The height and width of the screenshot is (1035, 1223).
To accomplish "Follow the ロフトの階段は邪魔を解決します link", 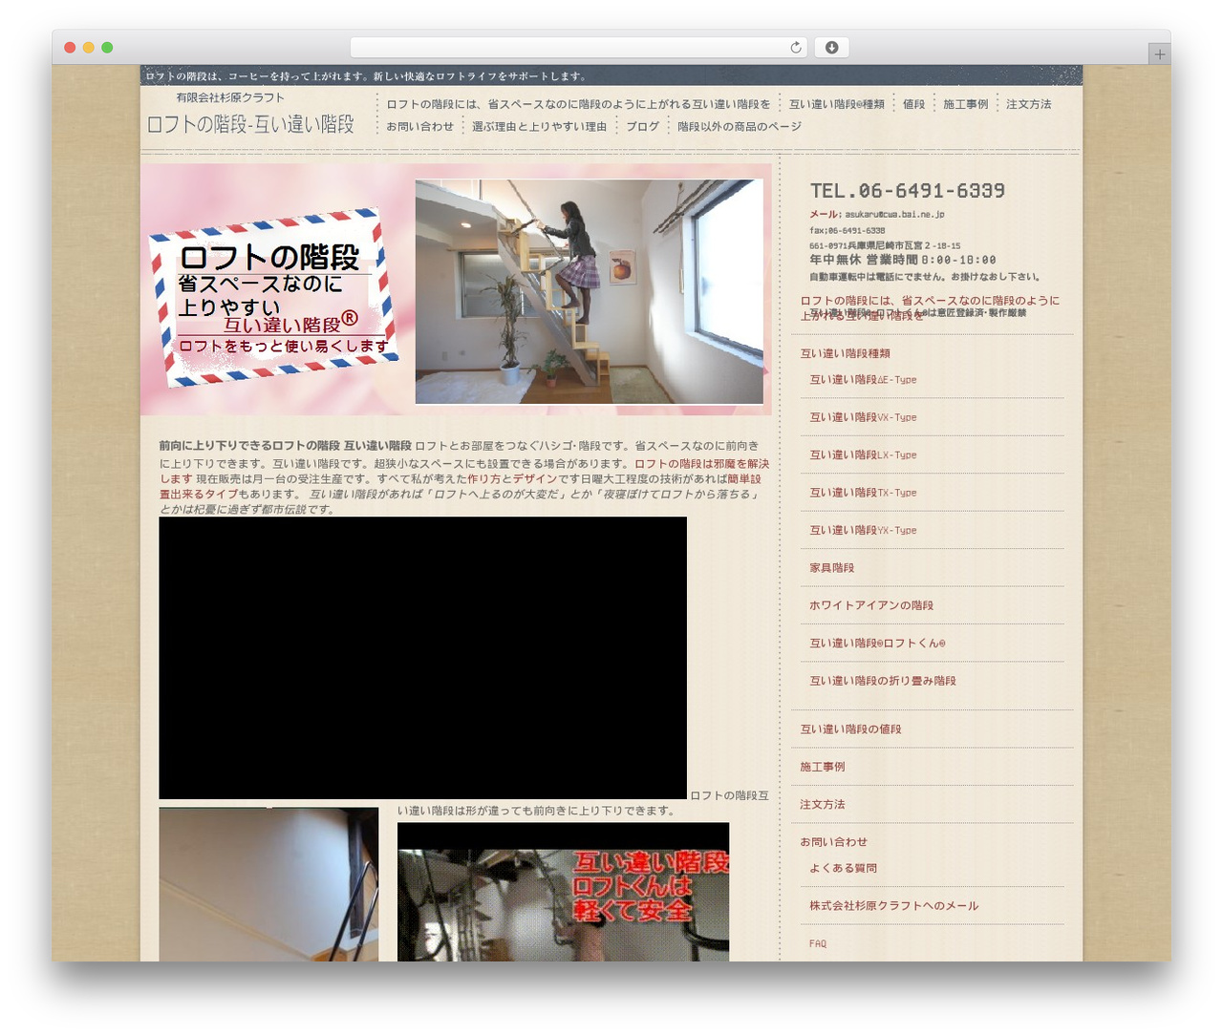I will click(x=463, y=471).
